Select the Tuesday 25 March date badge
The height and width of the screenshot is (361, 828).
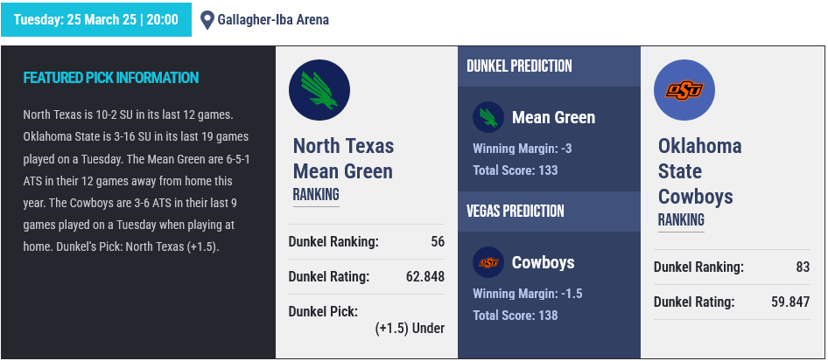pyautogui.click(x=96, y=20)
